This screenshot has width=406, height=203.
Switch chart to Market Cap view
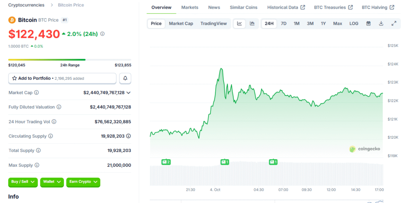(181, 24)
